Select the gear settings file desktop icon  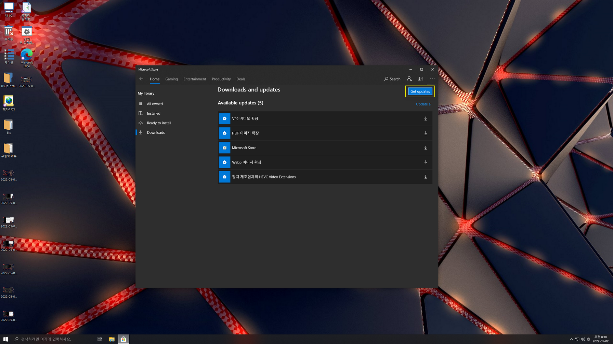tap(27, 35)
